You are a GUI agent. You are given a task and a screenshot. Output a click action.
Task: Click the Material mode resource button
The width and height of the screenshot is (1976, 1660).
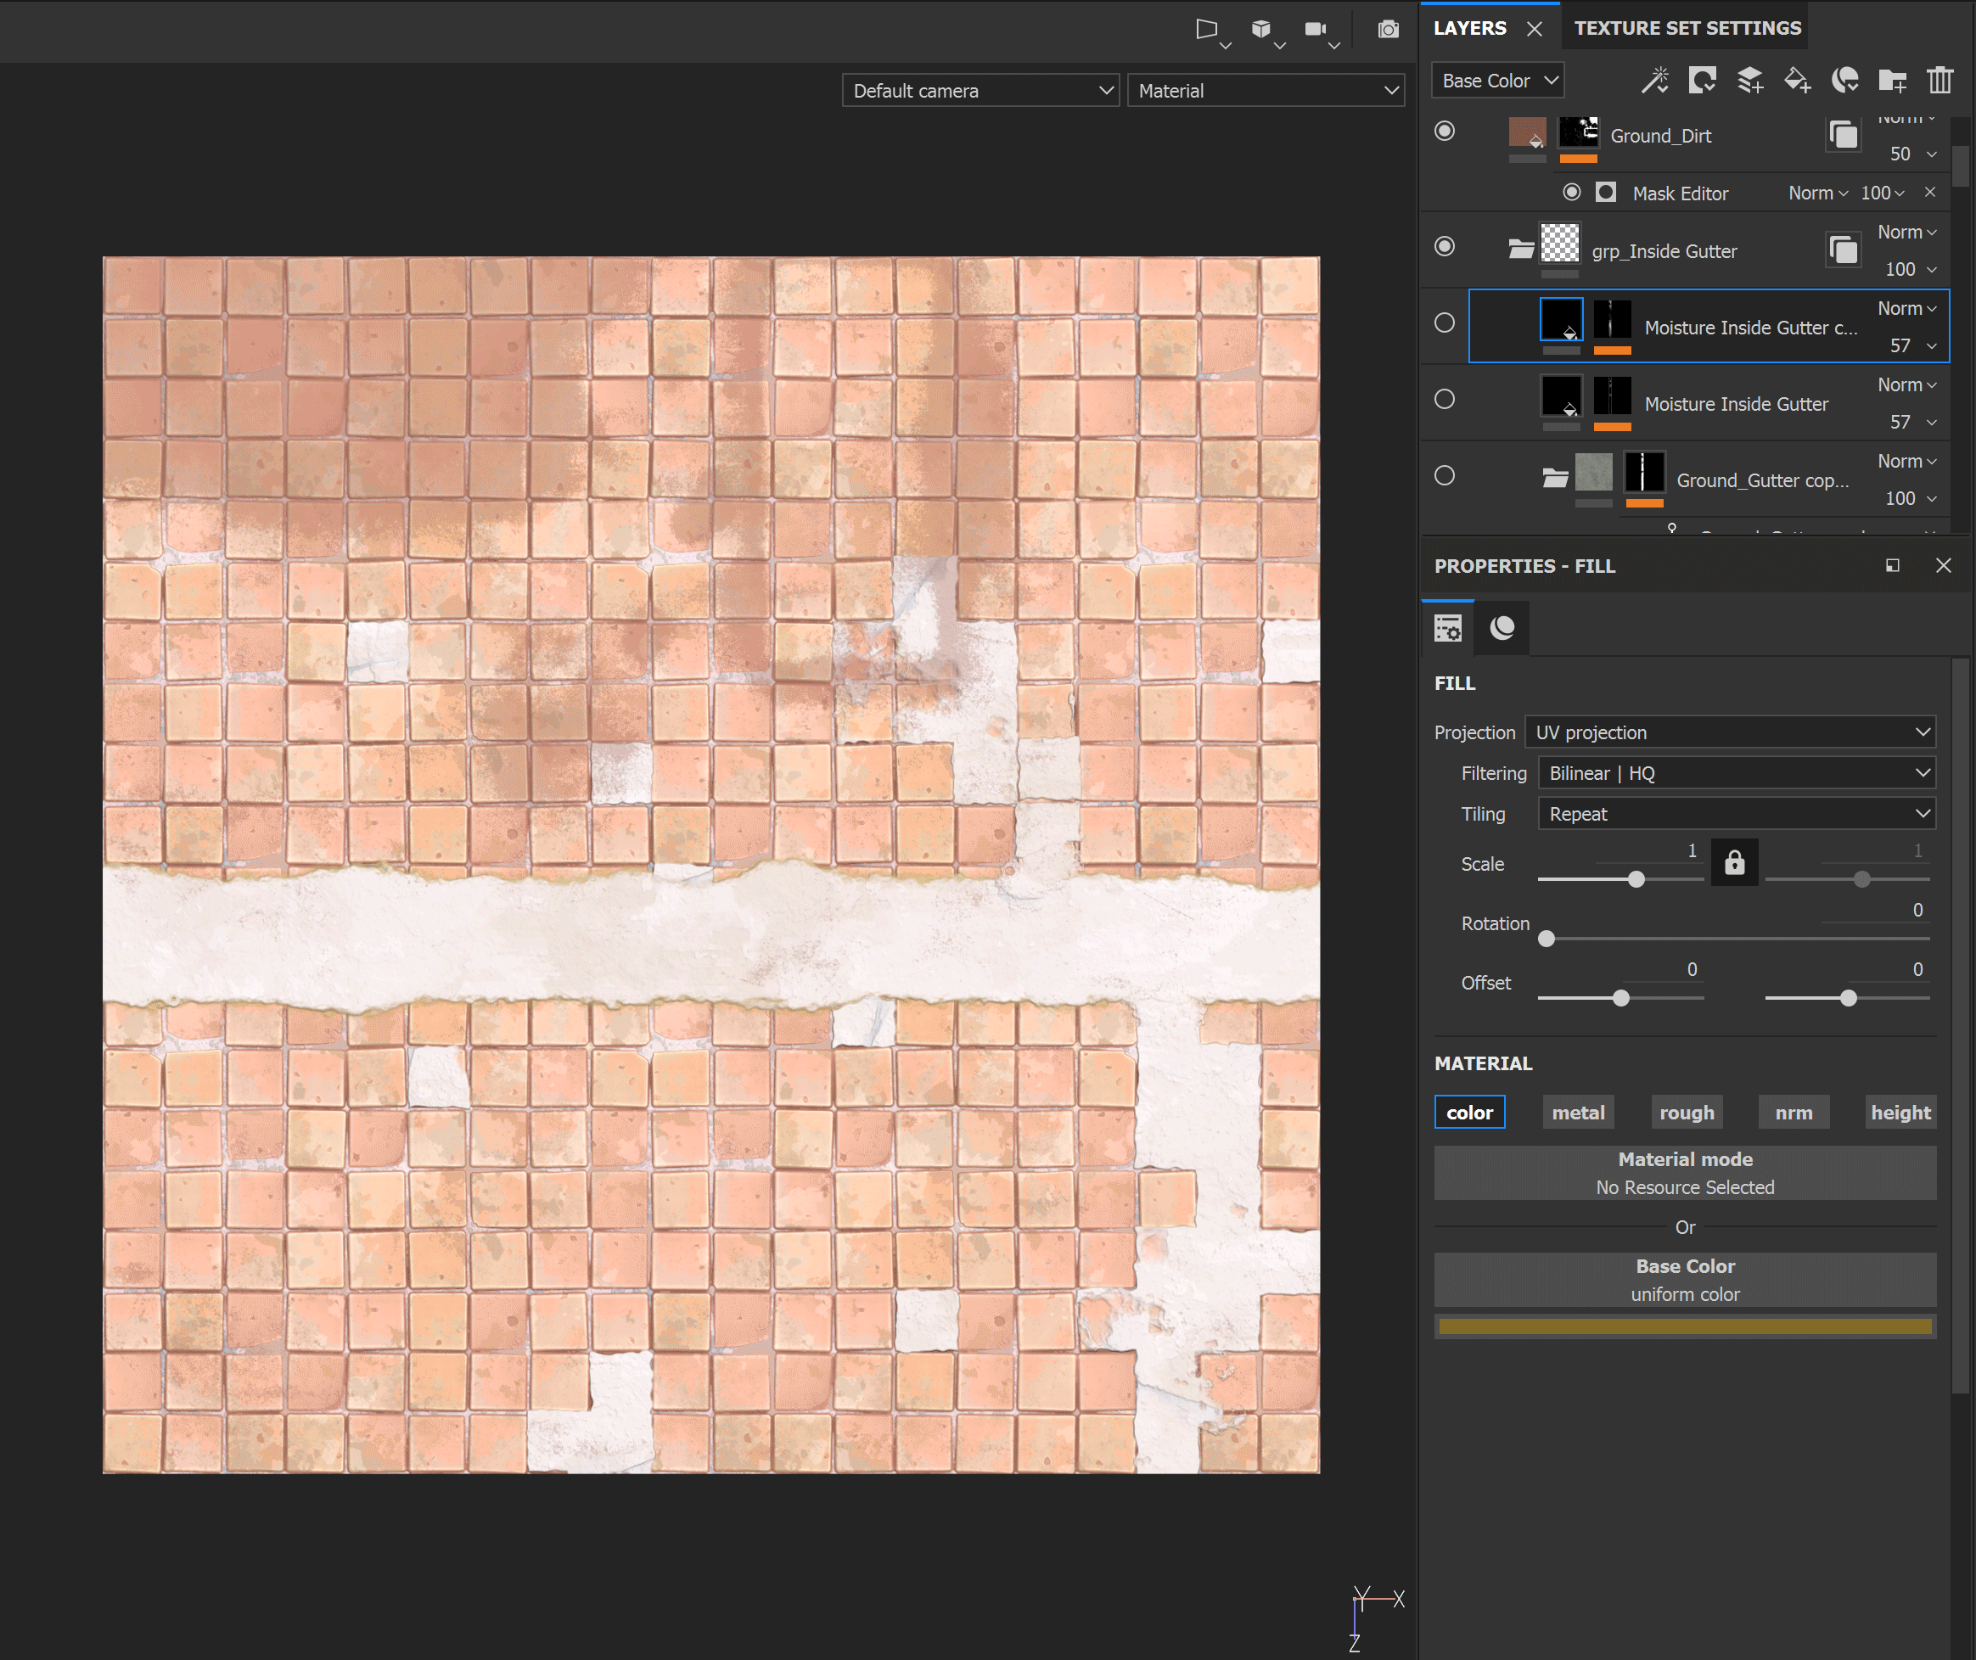[x=1684, y=1173]
